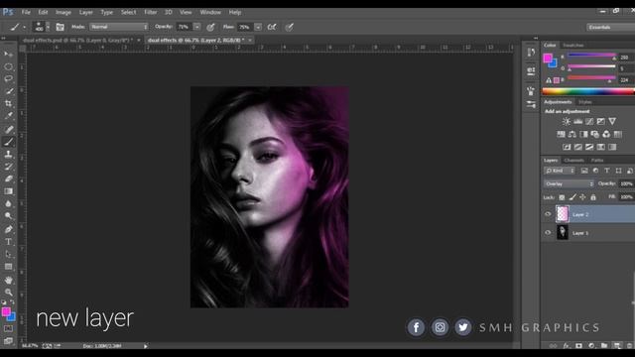
Task: Open the File menu
Action: click(26, 12)
